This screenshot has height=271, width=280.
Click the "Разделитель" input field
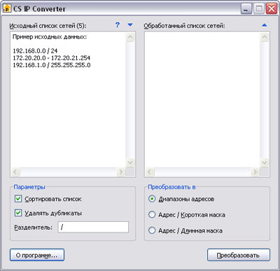(93, 227)
